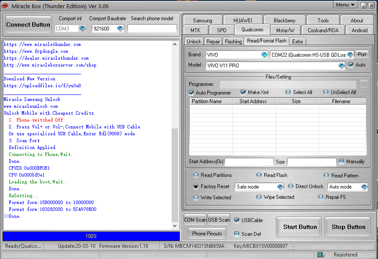
Task: Click the status bar grid icon near Registered
Action: point(320,254)
